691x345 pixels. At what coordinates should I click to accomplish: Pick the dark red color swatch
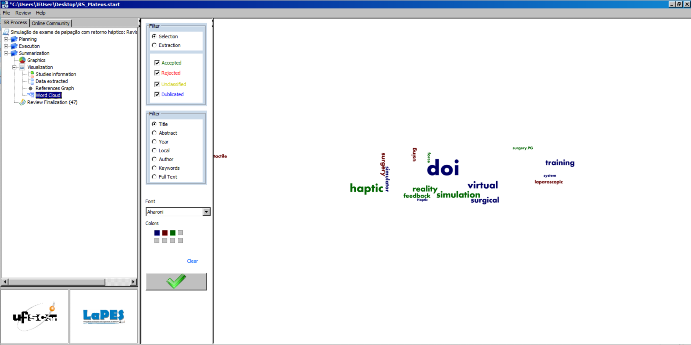coord(165,233)
